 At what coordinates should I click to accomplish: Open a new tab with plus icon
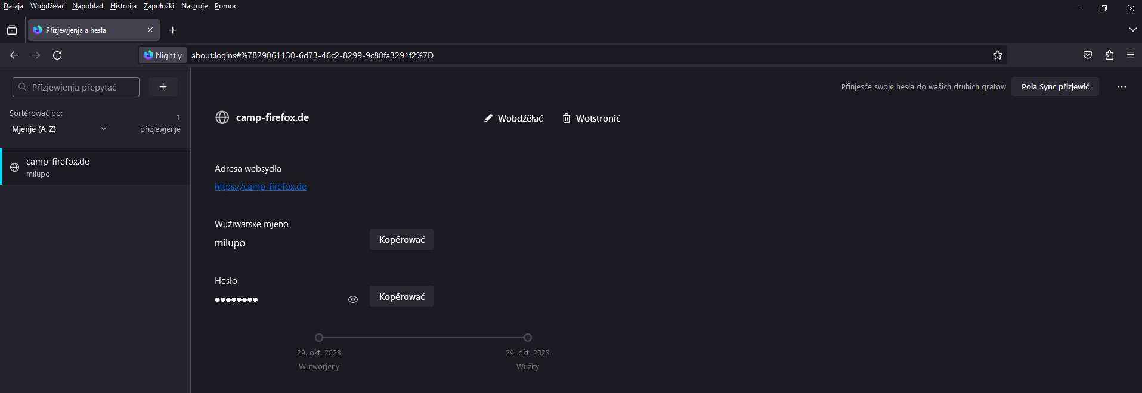tap(173, 30)
